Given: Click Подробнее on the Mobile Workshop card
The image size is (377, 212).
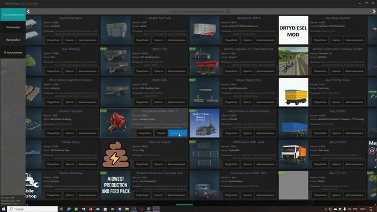Looking at the screenshot, I should point(53,195).
